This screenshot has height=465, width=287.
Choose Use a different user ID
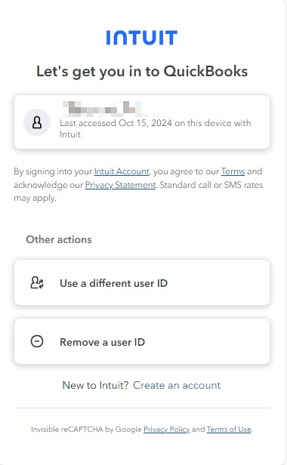[x=142, y=282]
